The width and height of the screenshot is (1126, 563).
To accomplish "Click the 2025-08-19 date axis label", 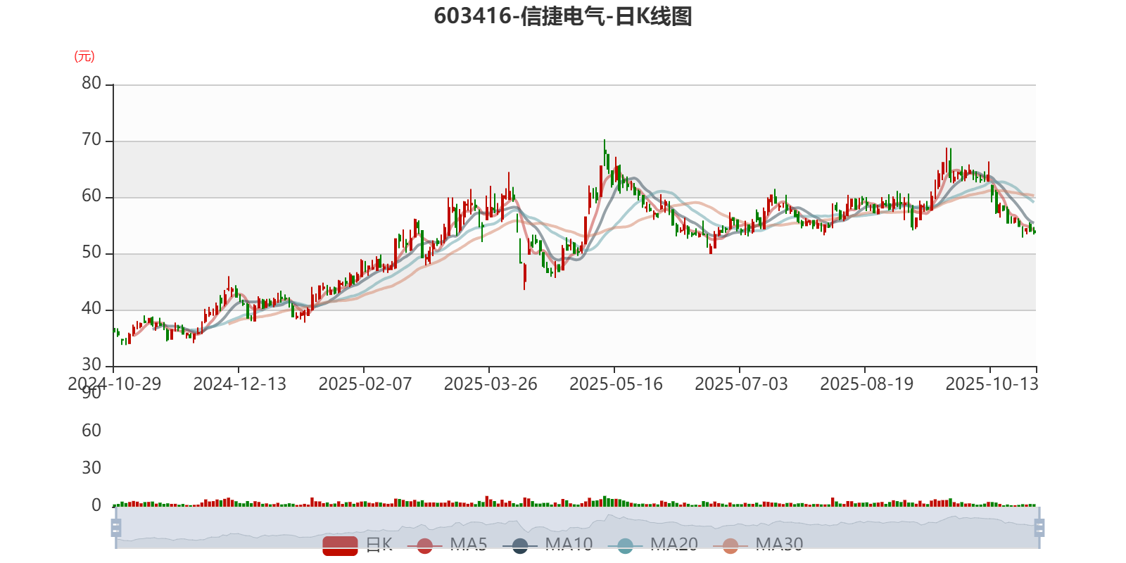I will pos(866,384).
